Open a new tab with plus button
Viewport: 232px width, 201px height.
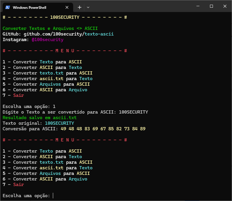[80, 7]
